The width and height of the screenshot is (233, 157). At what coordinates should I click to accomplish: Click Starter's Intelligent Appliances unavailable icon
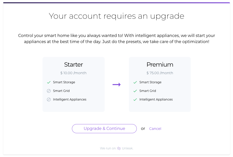click(49, 100)
